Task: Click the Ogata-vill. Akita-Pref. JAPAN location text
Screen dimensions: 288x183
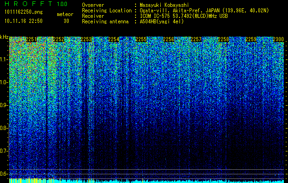Action: tap(204, 11)
